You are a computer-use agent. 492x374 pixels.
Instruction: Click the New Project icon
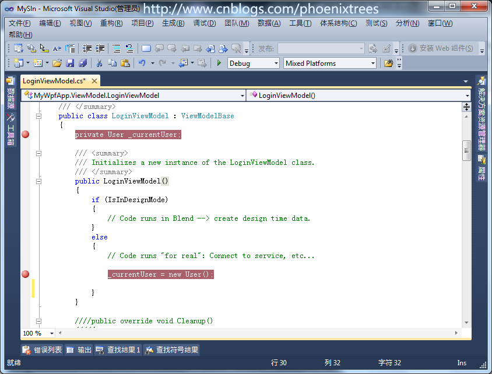19,63
